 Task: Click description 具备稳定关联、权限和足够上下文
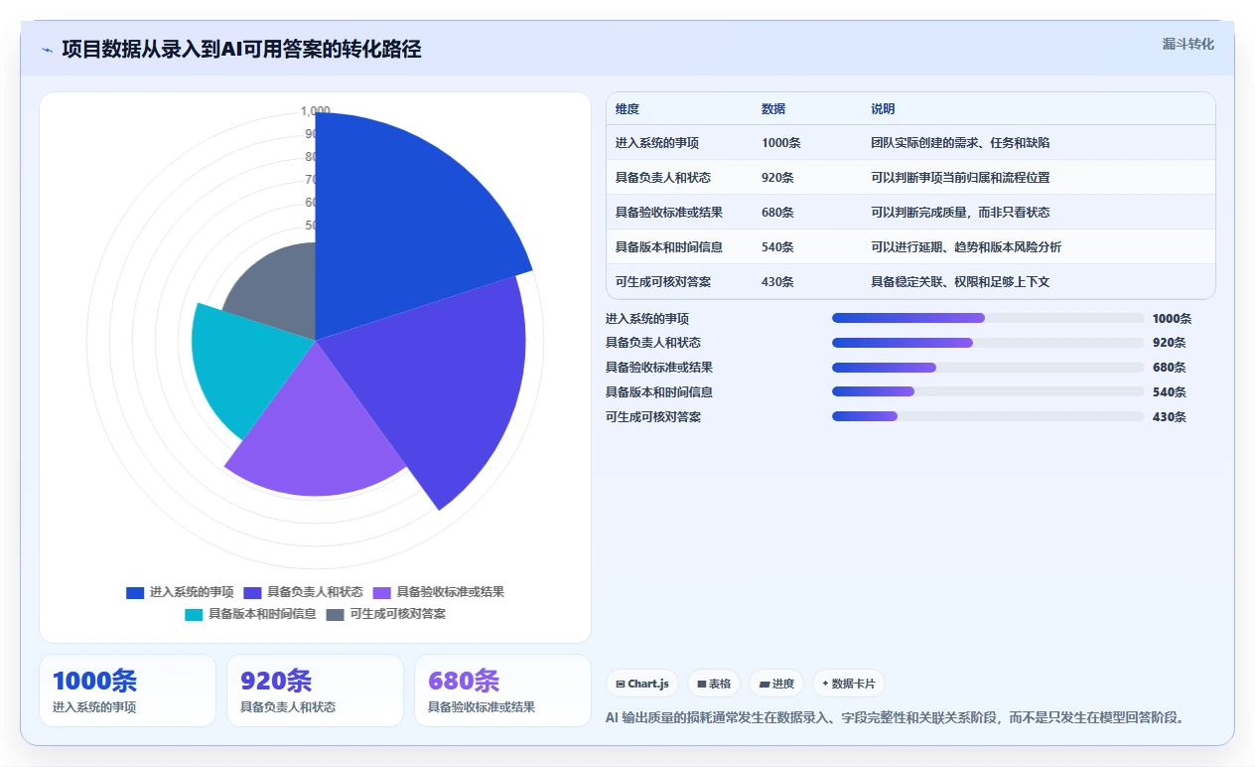tap(960, 282)
